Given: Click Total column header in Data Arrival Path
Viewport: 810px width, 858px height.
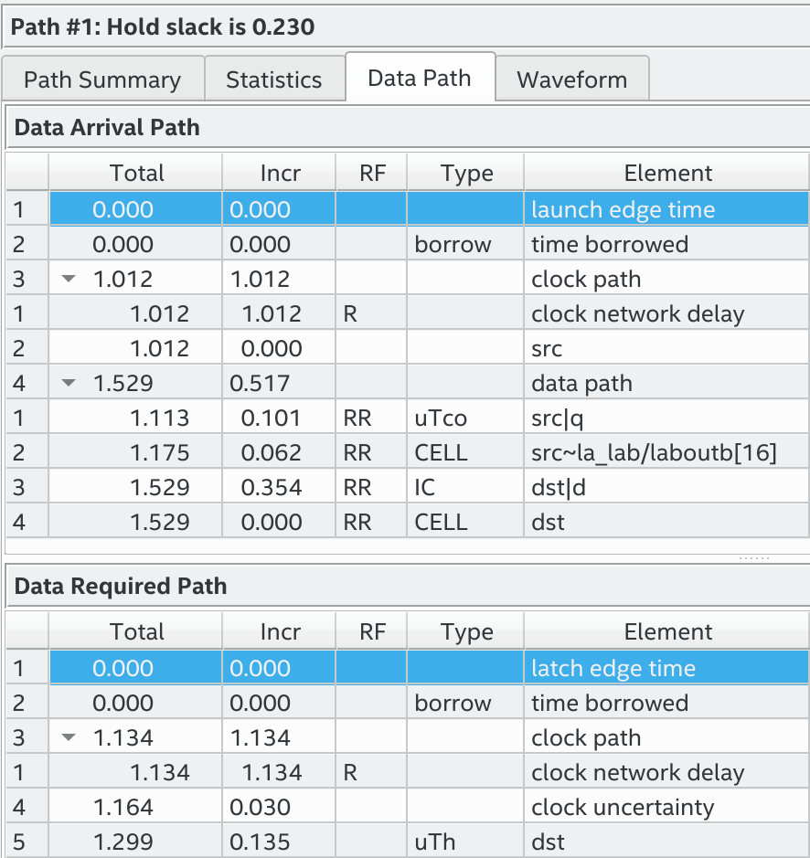Looking at the screenshot, I should [136, 173].
